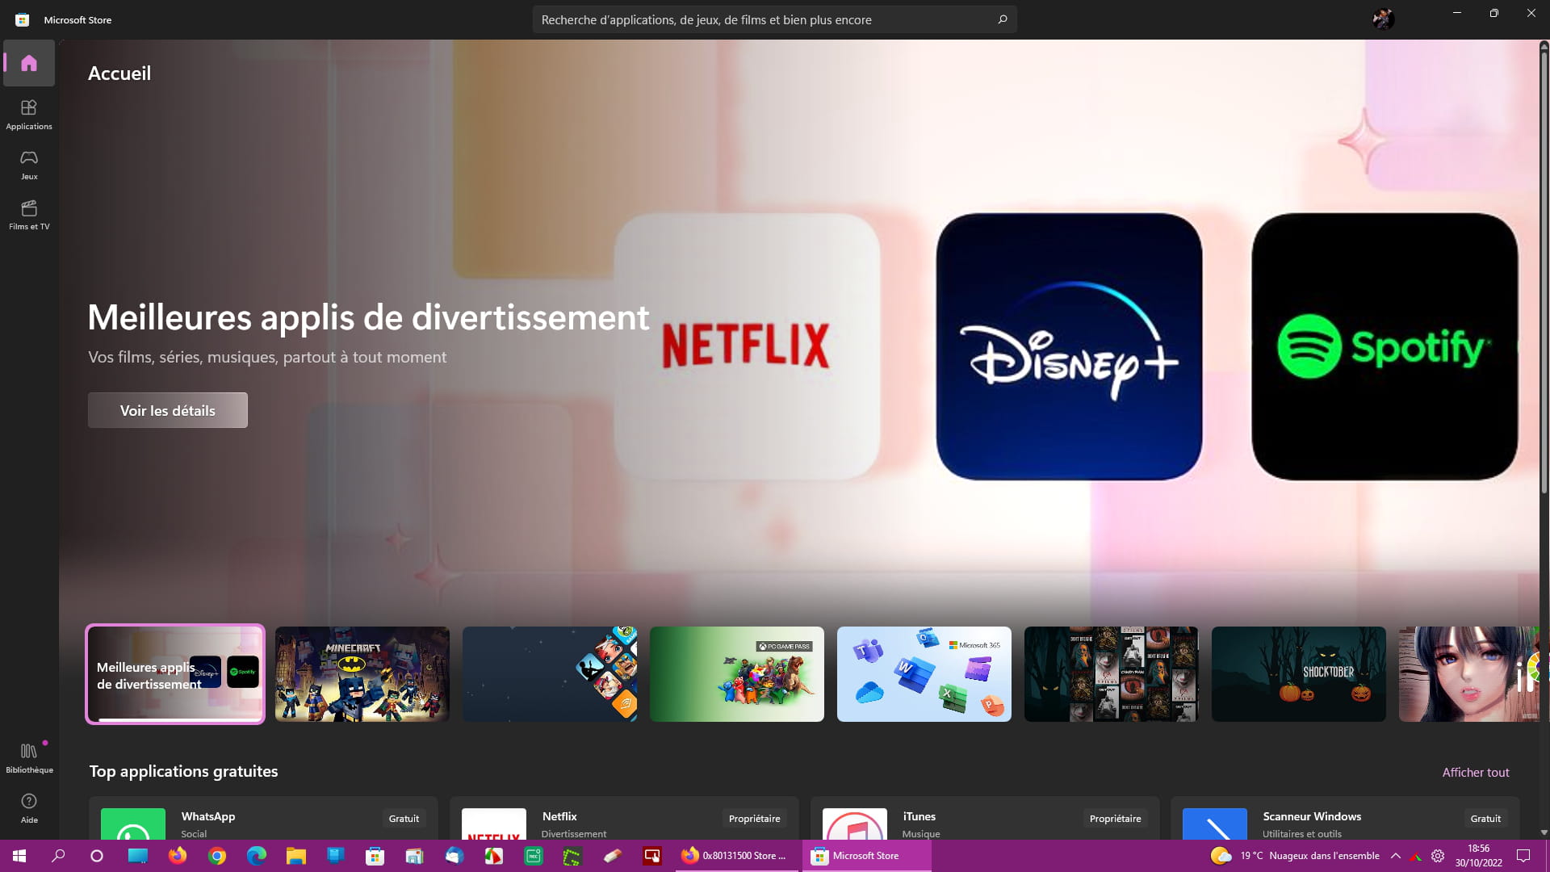Open settings gear in system tray
1550x872 pixels.
click(x=1438, y=856)
